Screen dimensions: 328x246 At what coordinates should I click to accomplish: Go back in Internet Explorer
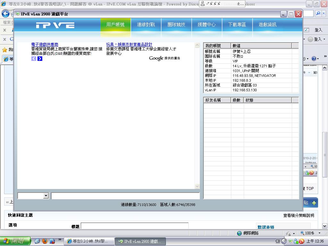(x=6, y=13)
